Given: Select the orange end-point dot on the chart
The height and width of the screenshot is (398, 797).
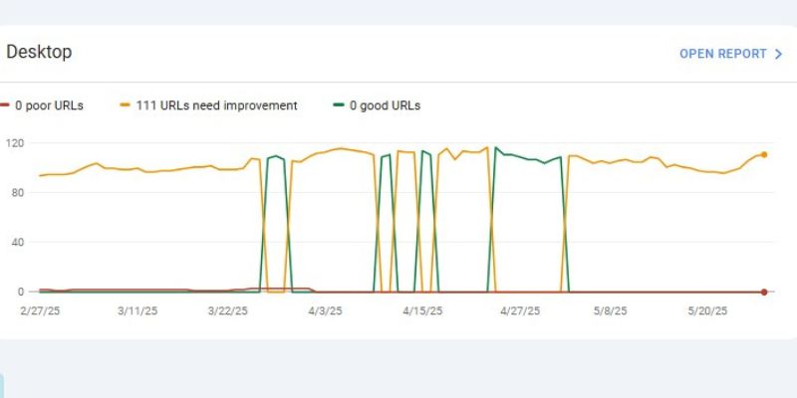Looking at the screenshot, I should (x=763, y=154).
